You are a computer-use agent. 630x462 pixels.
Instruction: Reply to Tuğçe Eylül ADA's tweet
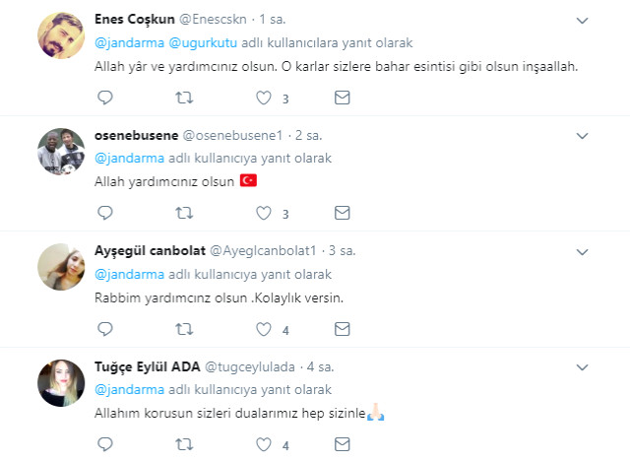pos(105,445)
